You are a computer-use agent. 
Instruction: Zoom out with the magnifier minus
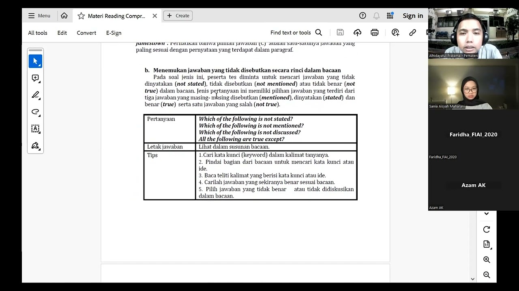[x=487, y=275]
